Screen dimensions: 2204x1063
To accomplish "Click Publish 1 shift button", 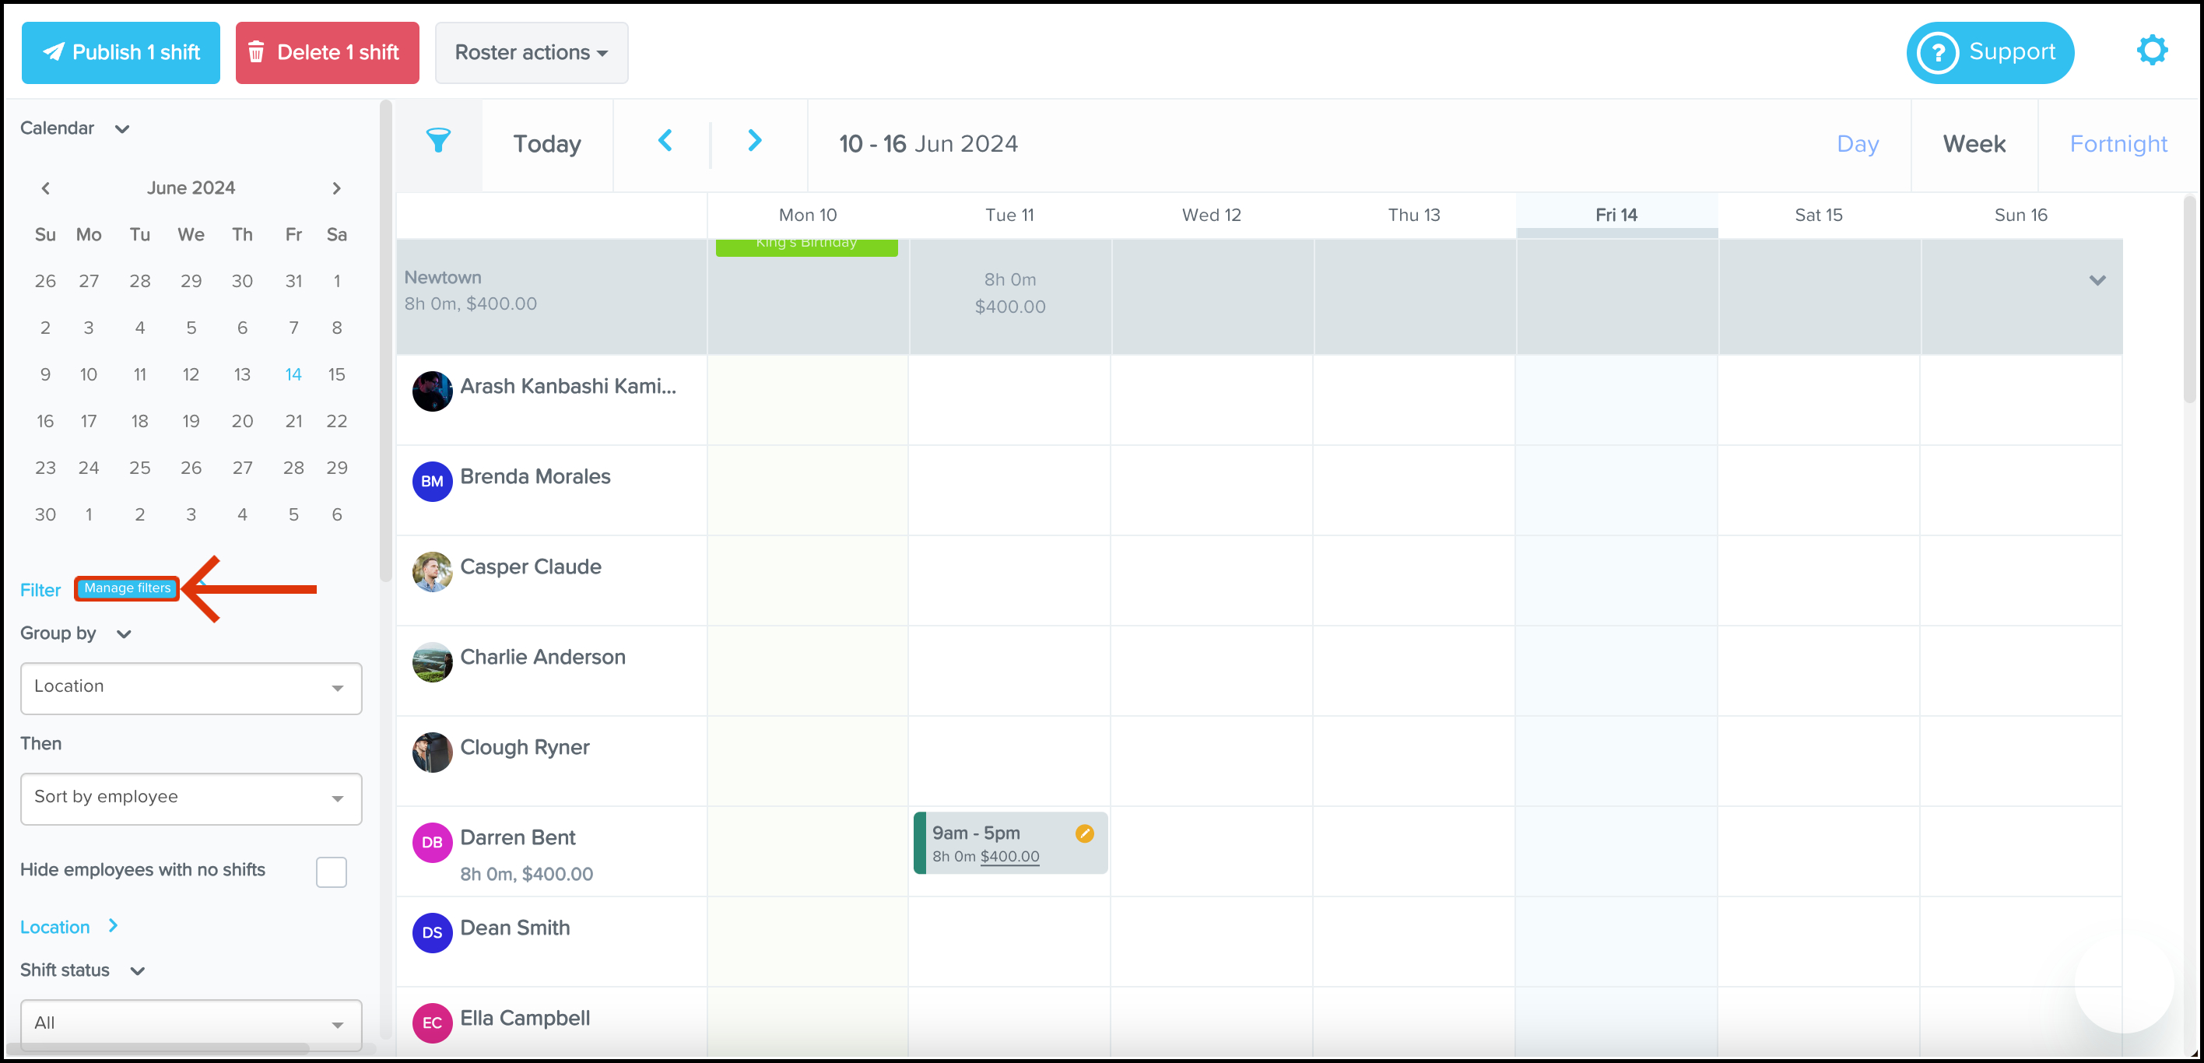I will [121, 53].
